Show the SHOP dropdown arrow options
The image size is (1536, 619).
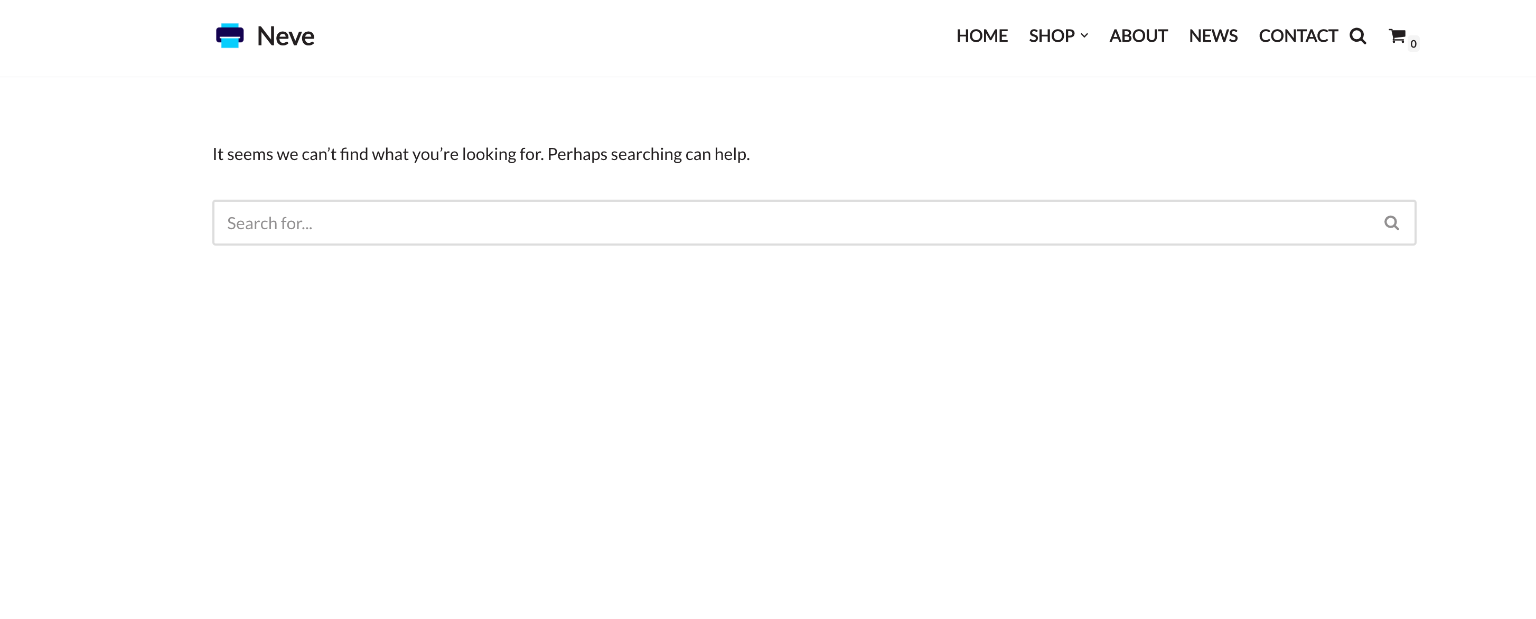point(1084,36)
